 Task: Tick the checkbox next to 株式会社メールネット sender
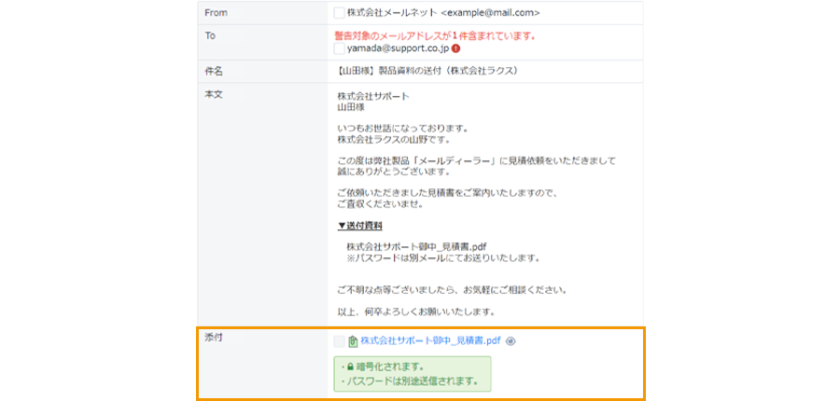[339, 13]
